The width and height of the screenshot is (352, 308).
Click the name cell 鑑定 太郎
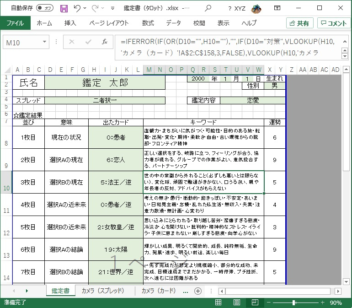pyautogui.click(x=105, y=82)
